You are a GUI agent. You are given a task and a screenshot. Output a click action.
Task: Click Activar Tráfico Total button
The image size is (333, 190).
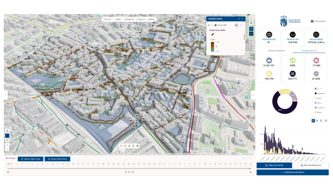pos(31,159)
